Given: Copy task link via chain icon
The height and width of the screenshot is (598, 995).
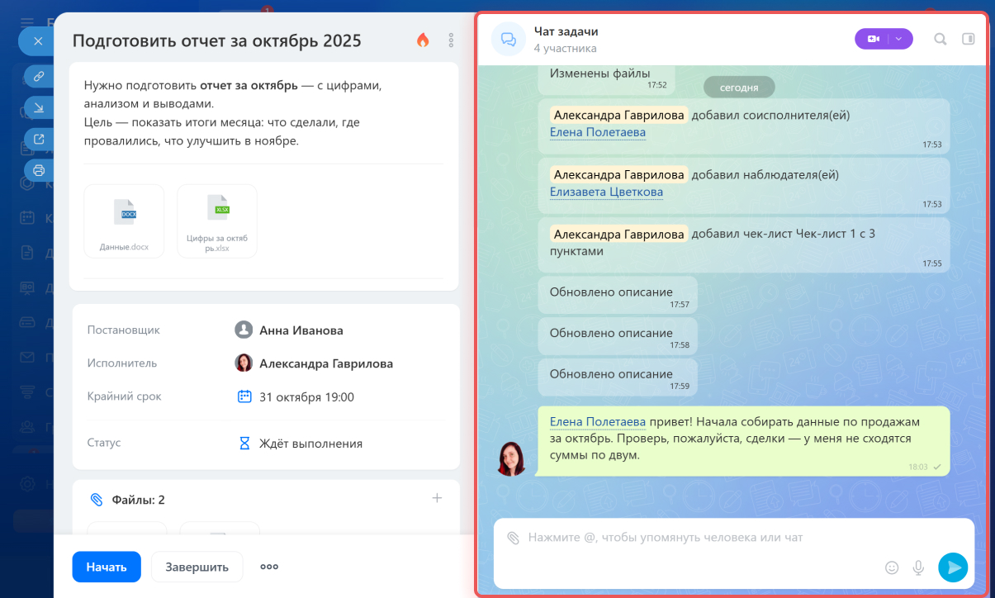Looking at the screenshot, I should (38, 77).
